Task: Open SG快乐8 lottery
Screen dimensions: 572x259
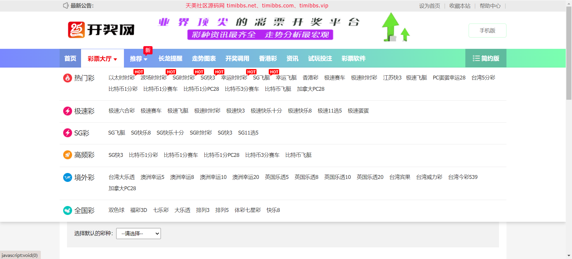Action: tap(141, 133)
